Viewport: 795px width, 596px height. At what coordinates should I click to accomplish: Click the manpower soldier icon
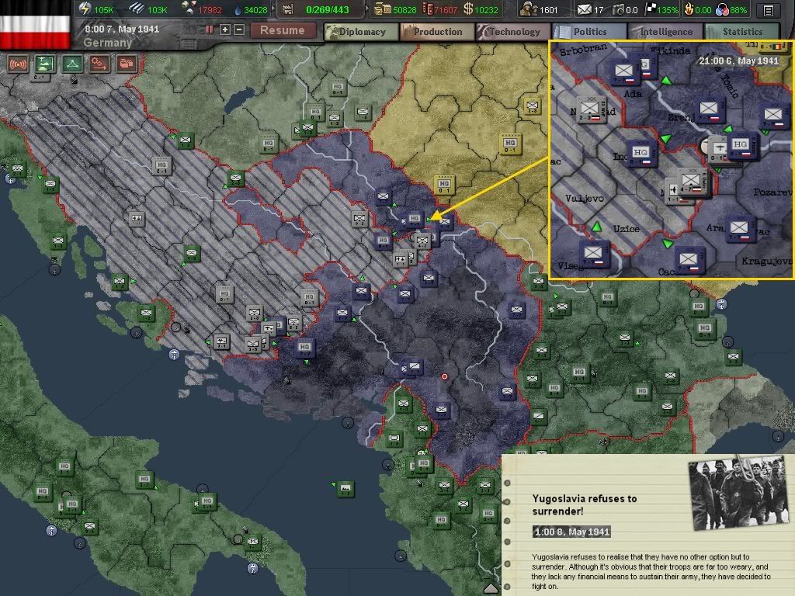pyautogui.click(x=528, y=9)
